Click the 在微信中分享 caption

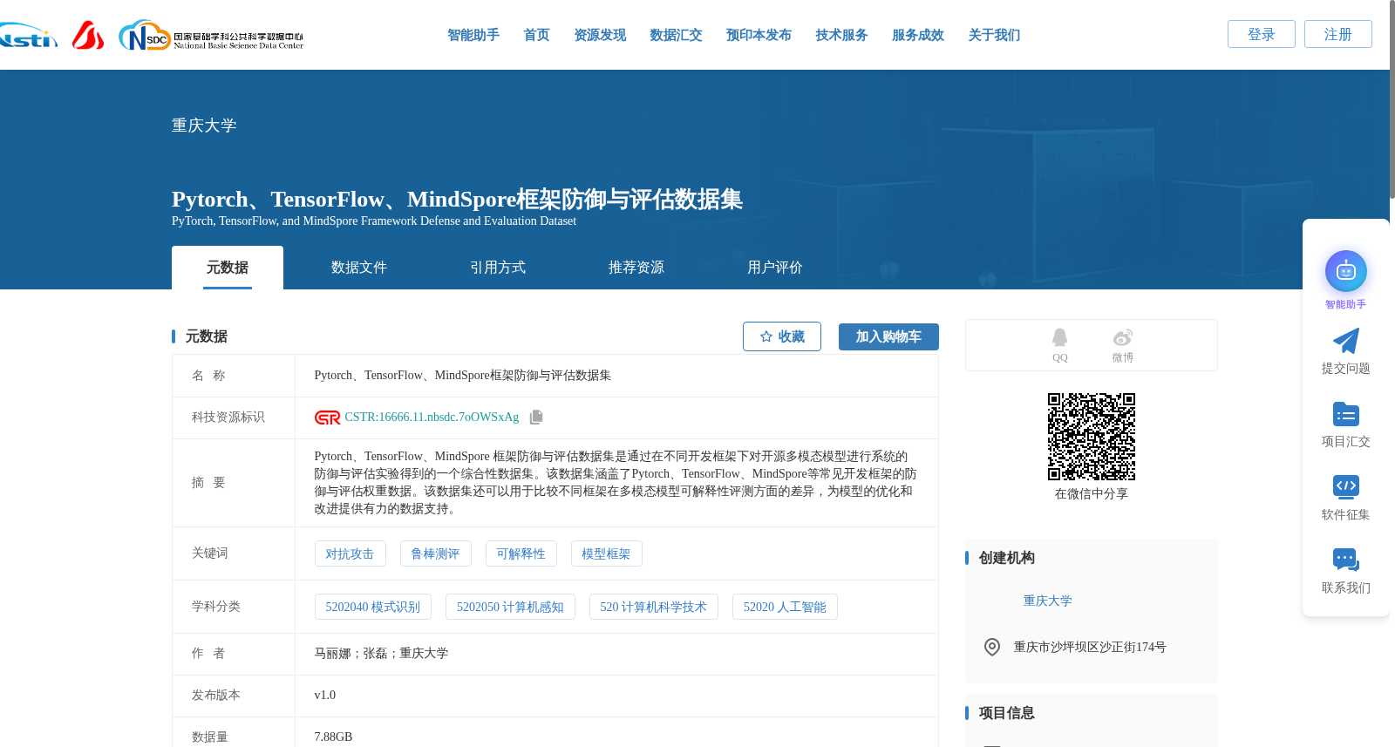(x=1092, y=494)
